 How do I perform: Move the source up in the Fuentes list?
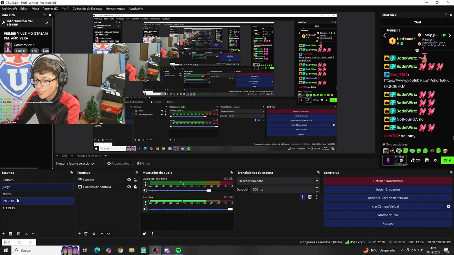point(102,234)
